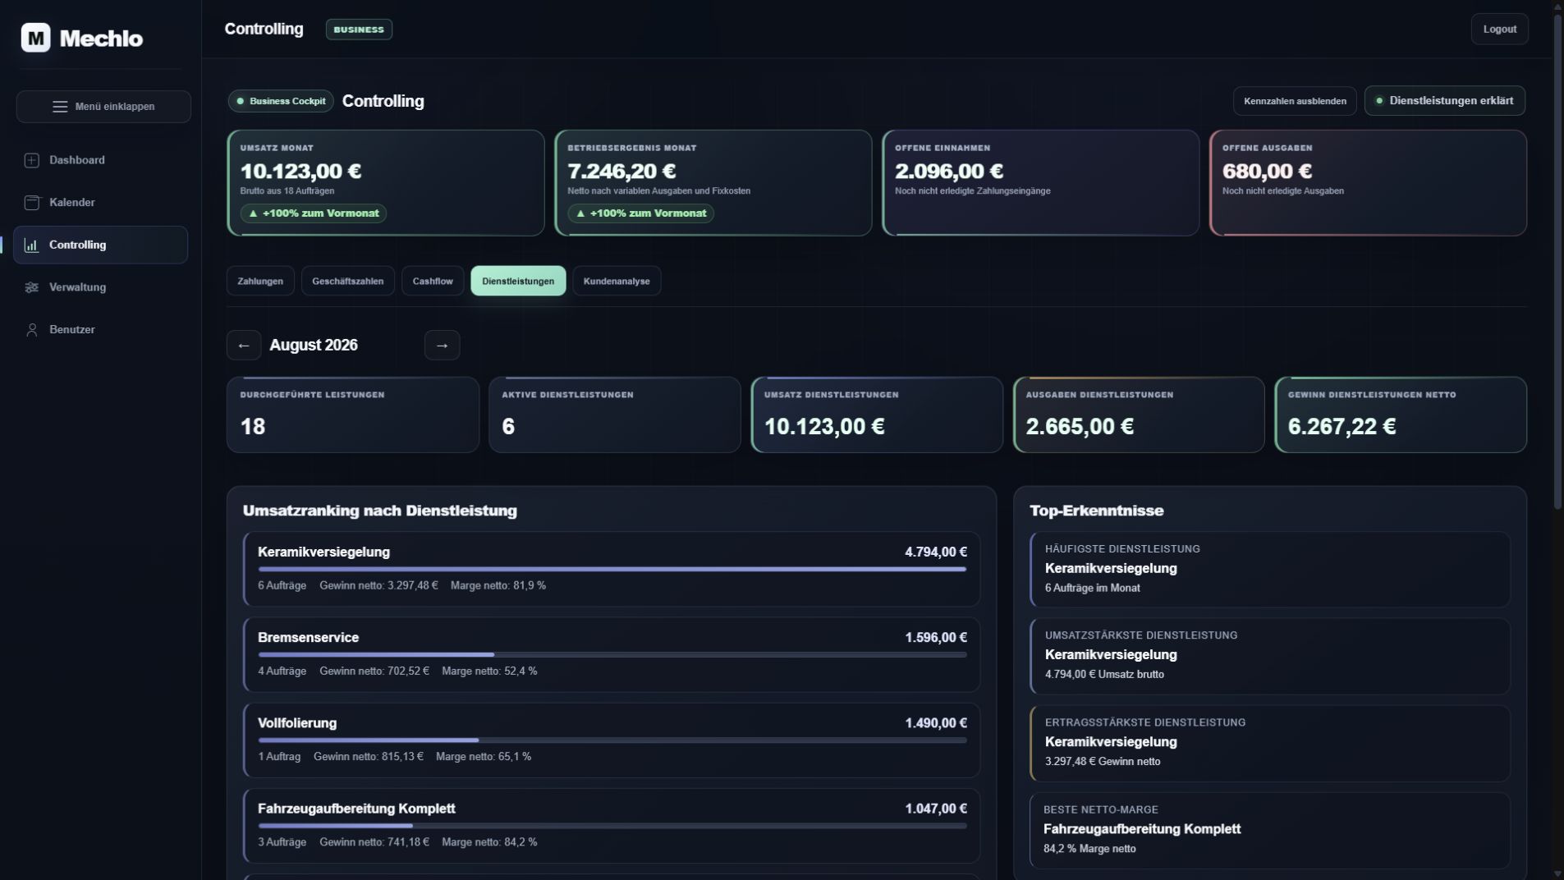Click the Ertragsstärkste Dienstleistung insight card
The width and height of the screenshot is (1564, 880).
1270,743
